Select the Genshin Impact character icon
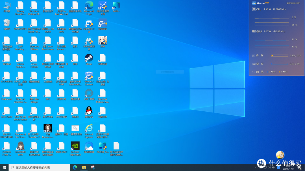The width and height of the screenshot is (305, 171). pyautogui.click(x=103, y=41)
